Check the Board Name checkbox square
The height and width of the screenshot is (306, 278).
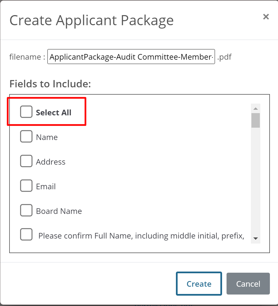click(x=26, y=211)
